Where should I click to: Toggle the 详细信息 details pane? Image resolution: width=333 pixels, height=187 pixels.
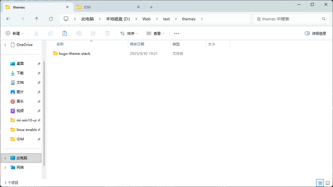[316, 33]
